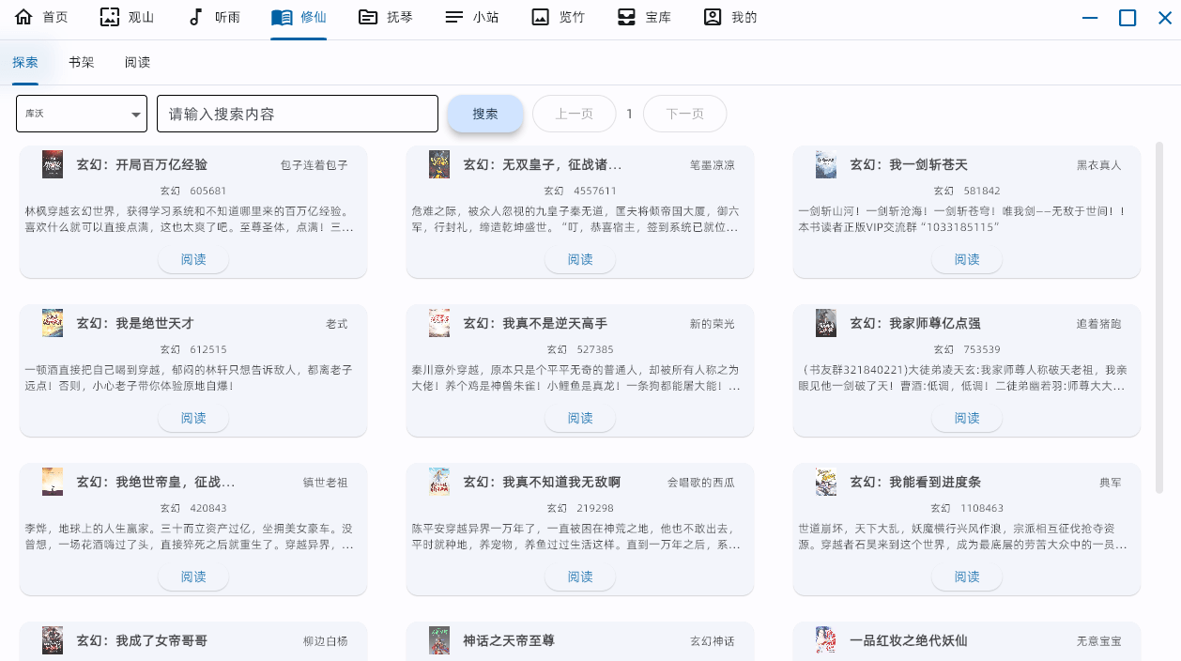Expand the 库沃 book source dropdown
1181x661 pixels.
click(x=81, y=114)
